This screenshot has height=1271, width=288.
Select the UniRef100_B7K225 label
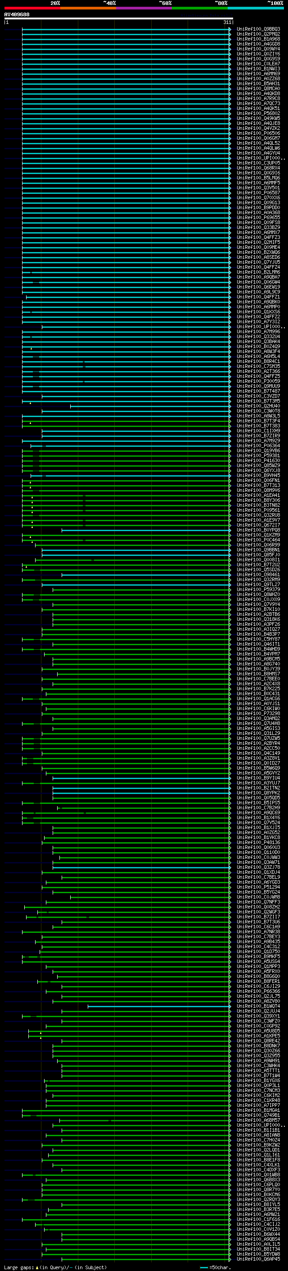coord(258,688)
